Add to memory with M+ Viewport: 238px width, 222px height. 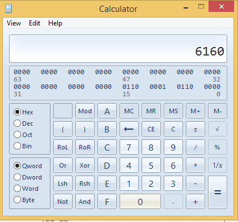195,111
